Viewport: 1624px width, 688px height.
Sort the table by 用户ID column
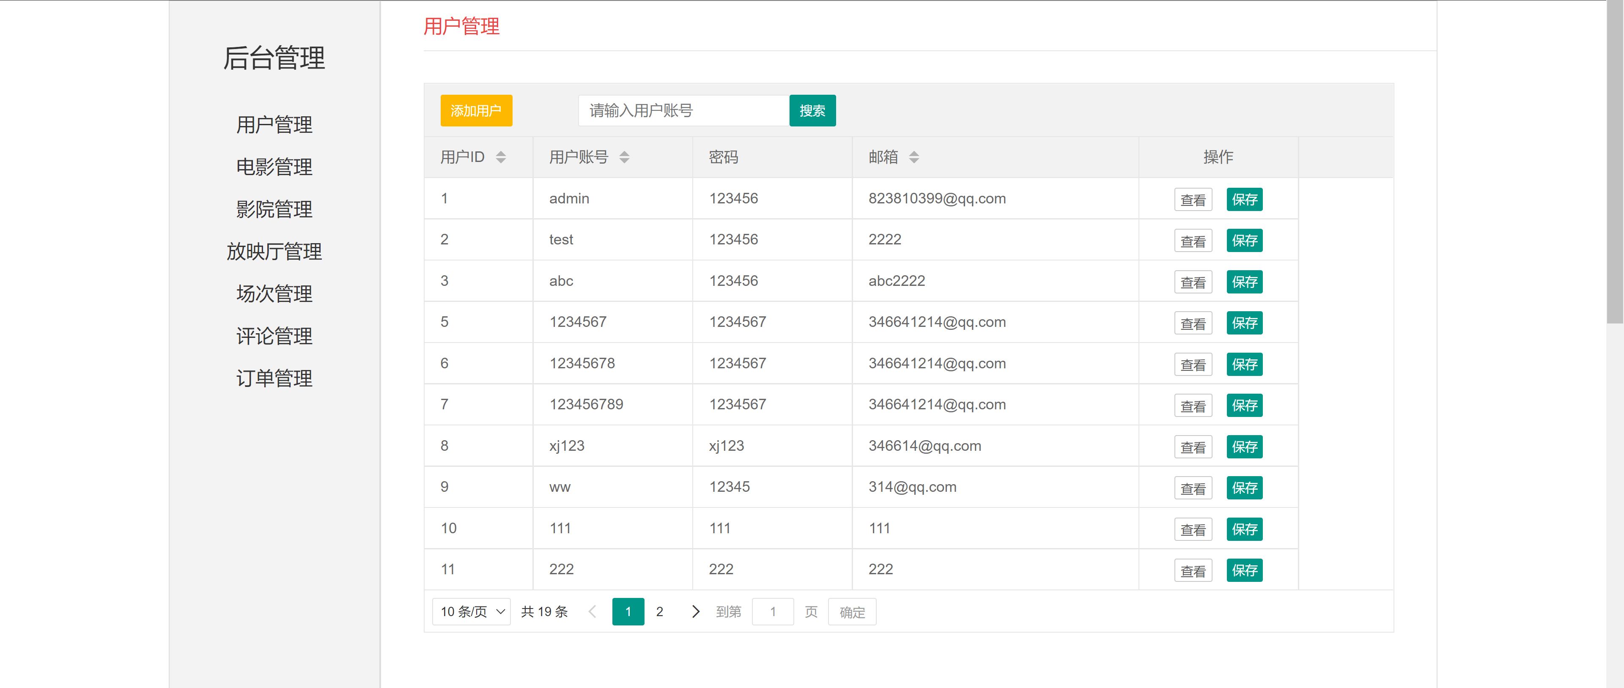pos(501,157)
